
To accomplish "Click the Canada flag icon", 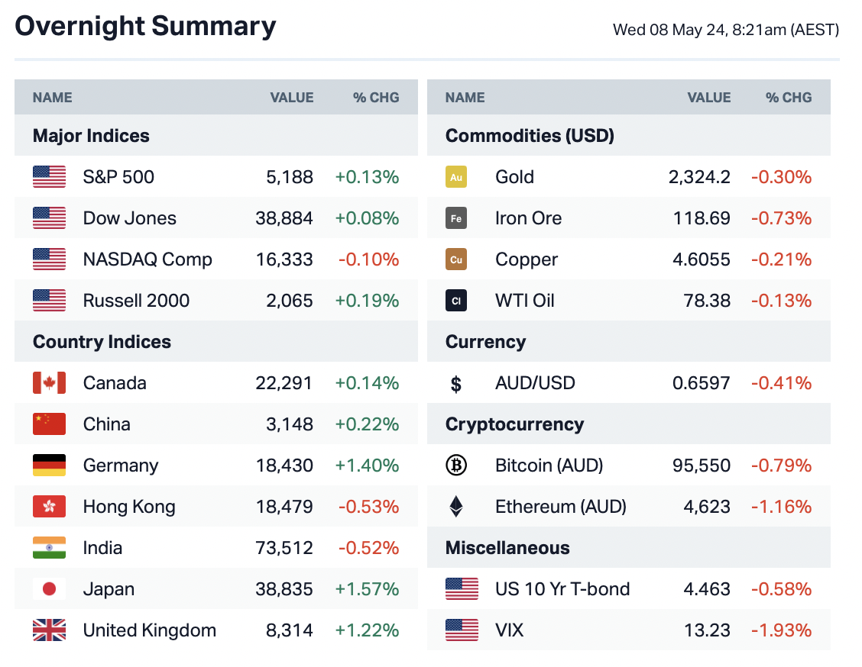I will coord(49,383).
